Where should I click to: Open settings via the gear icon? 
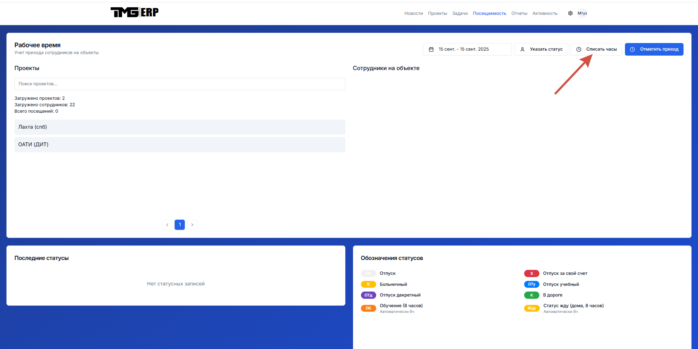tap(570, 13)
